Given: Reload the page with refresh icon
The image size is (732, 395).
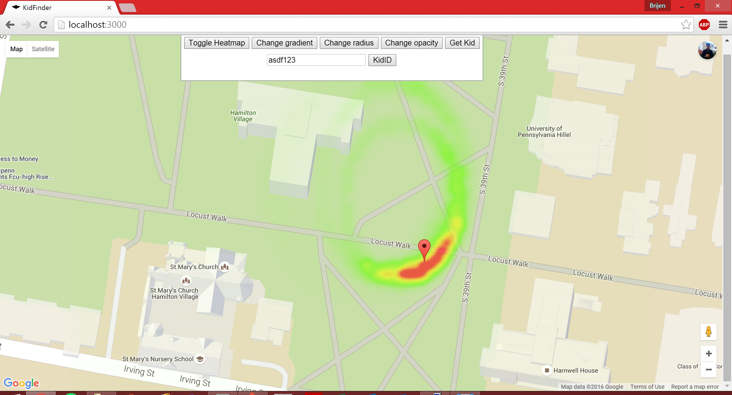Looking at the screenshot, I should coord(43,25).
